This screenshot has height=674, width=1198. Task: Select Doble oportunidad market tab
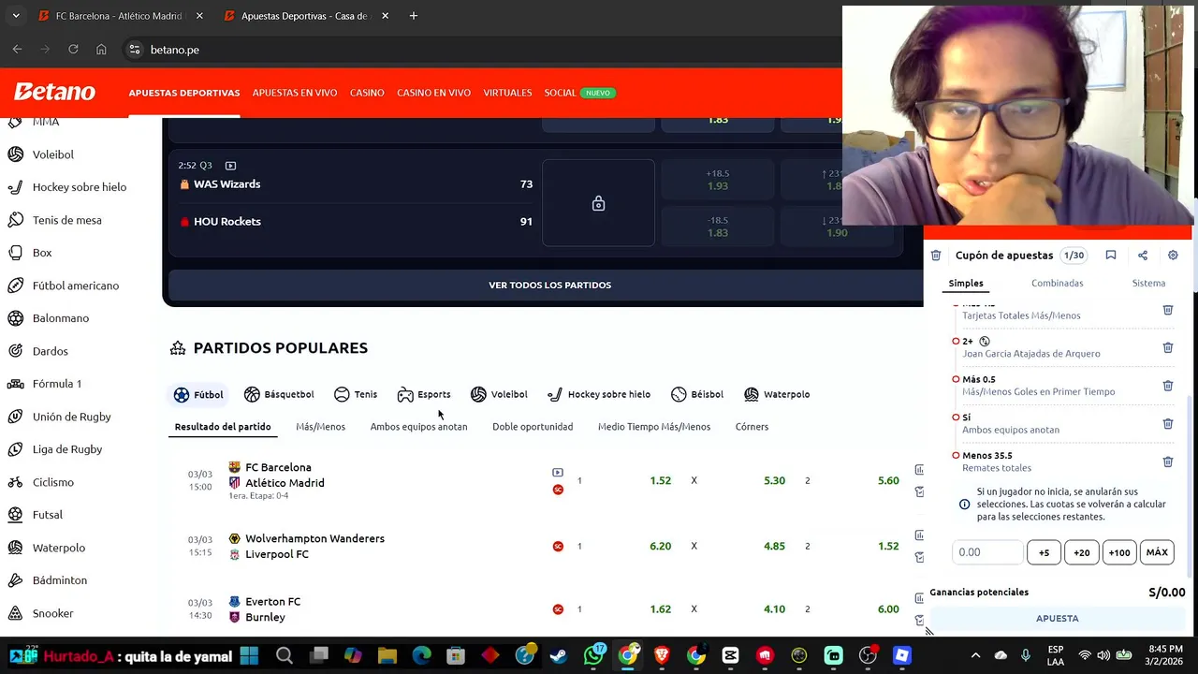(533, 427)
